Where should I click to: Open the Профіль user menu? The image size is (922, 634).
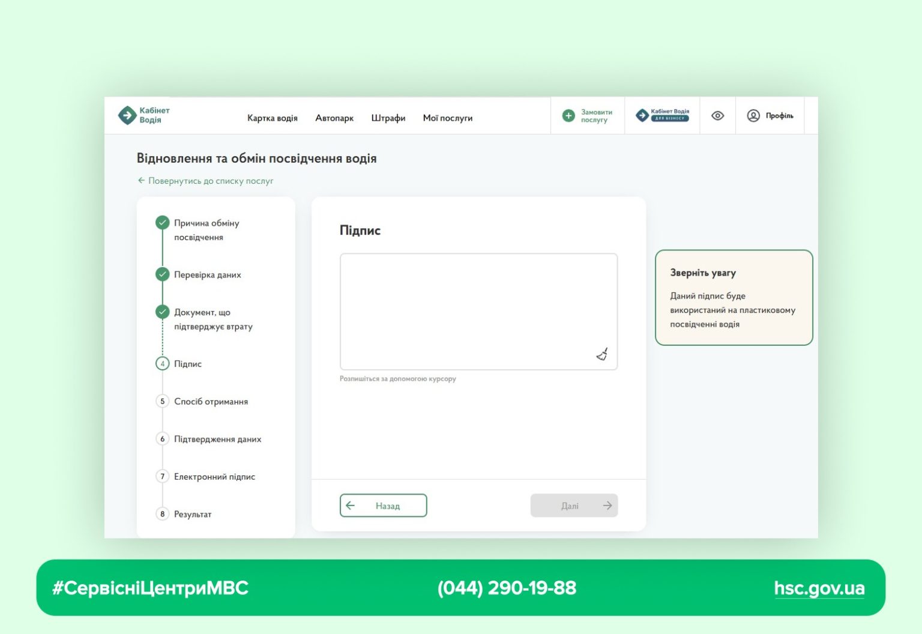[770, 116]
